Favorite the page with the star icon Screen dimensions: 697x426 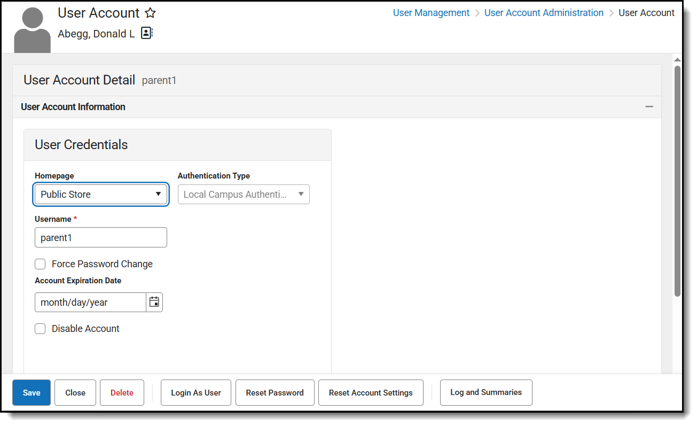pos(151,13)
